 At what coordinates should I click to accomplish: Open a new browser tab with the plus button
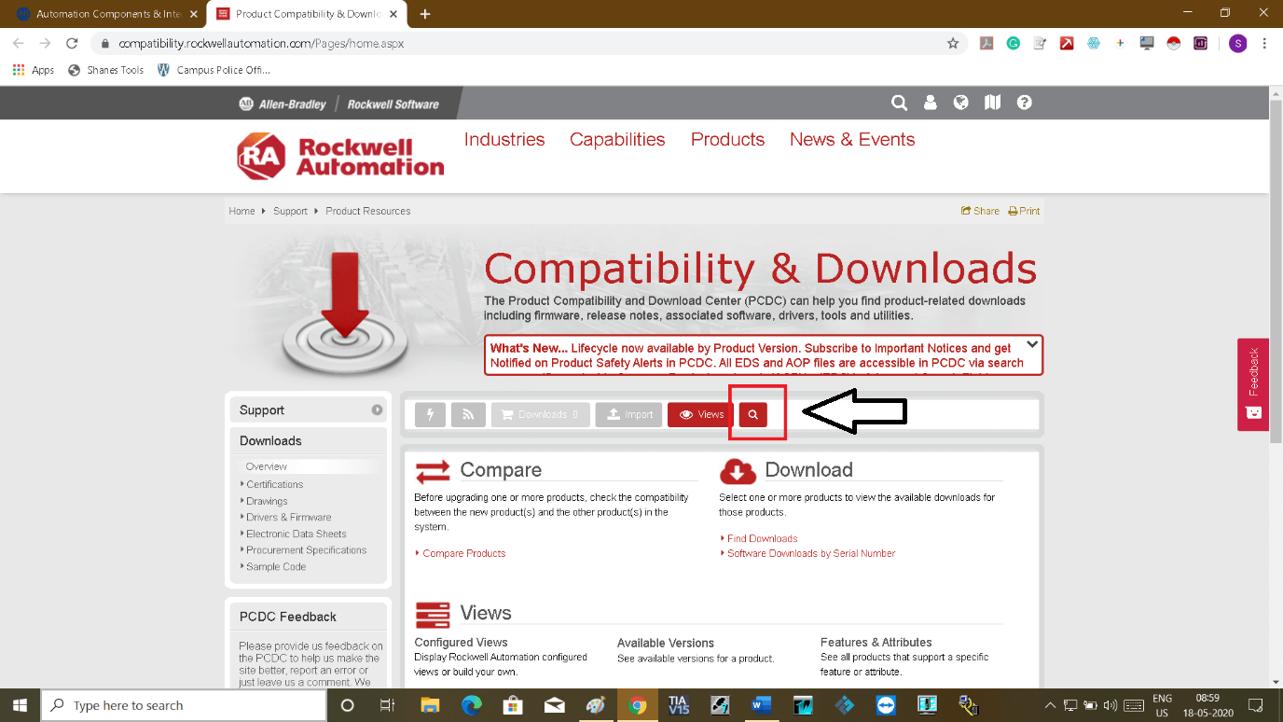coord(425,14)
